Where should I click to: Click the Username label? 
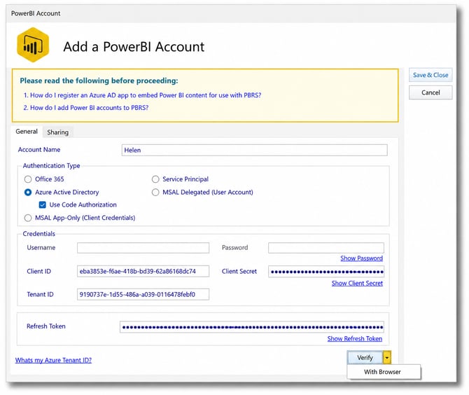point(41,248)
